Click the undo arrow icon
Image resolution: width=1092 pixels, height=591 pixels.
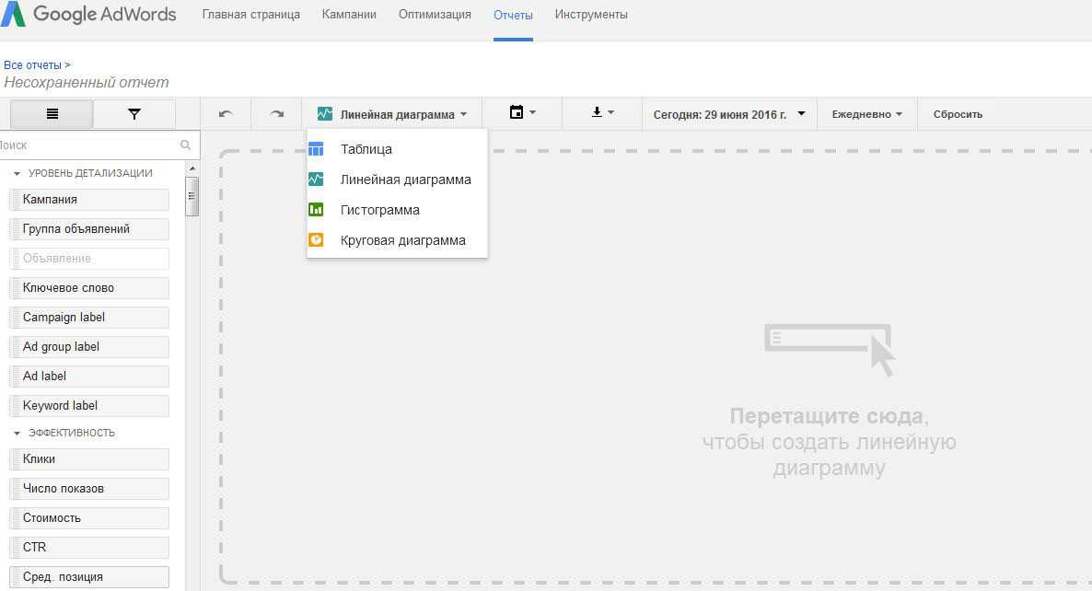point(226,114)
